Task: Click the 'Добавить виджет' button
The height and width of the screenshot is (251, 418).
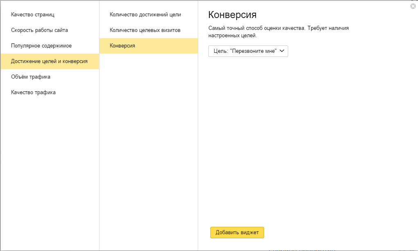Action: point(237,233)
